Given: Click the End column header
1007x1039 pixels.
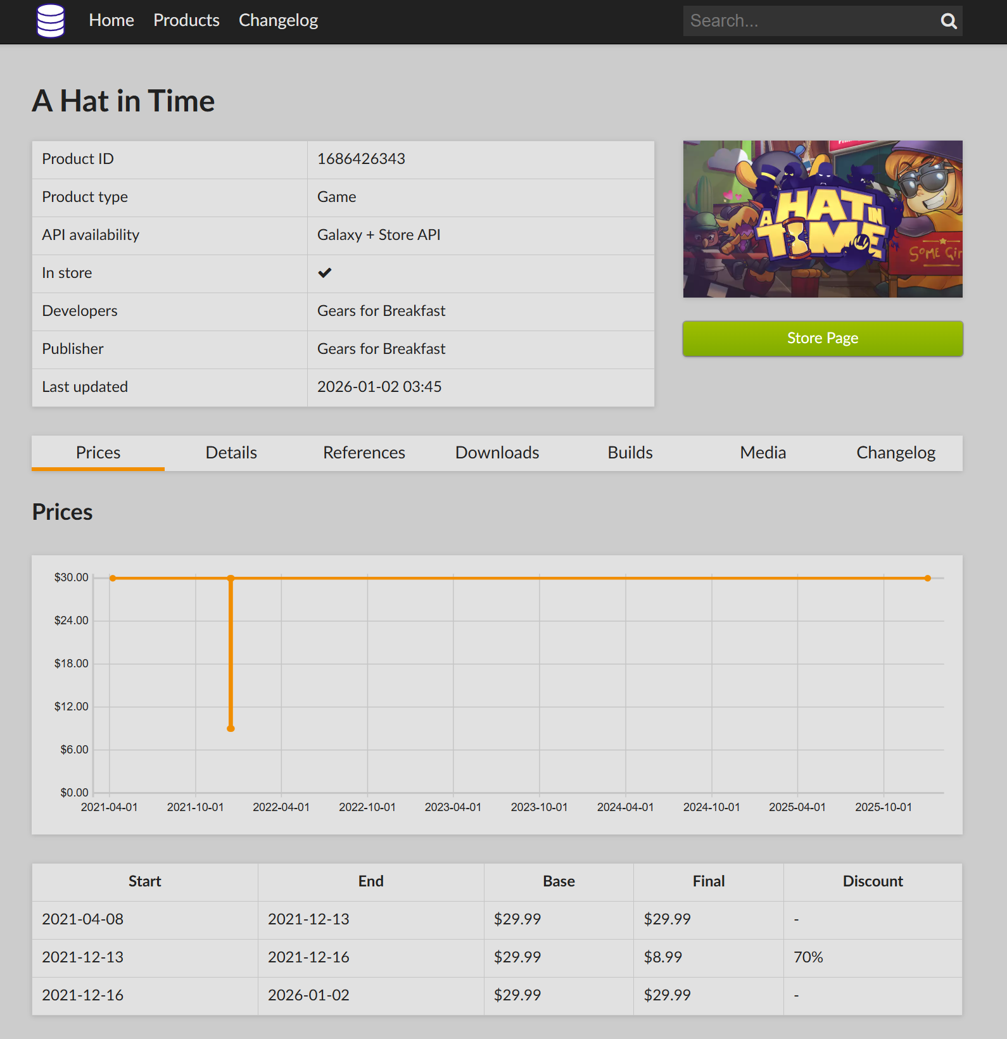Looking at the screenshot, I should (x=371, y=881).
